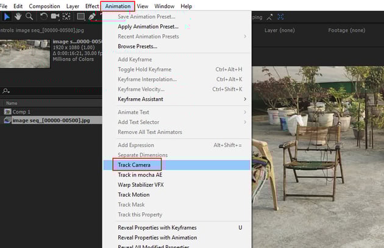This screenshot has width=384, height=248.
Task: Open the Composition menu
Action: tap(44, 6)
